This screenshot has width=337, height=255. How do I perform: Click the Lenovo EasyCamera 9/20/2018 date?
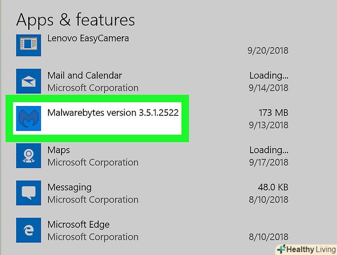268,50
